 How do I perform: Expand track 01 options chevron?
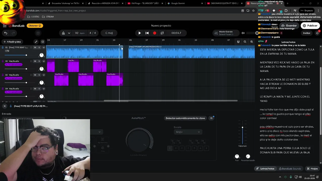pyautogui.click(x=44, y=48)
